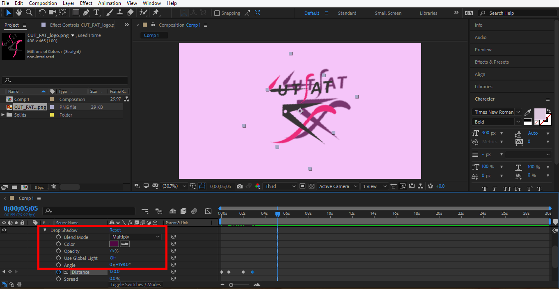This screenshot has height=289, width=559.
Task: Select the Unified Camera tool
Action: point(53,13)
